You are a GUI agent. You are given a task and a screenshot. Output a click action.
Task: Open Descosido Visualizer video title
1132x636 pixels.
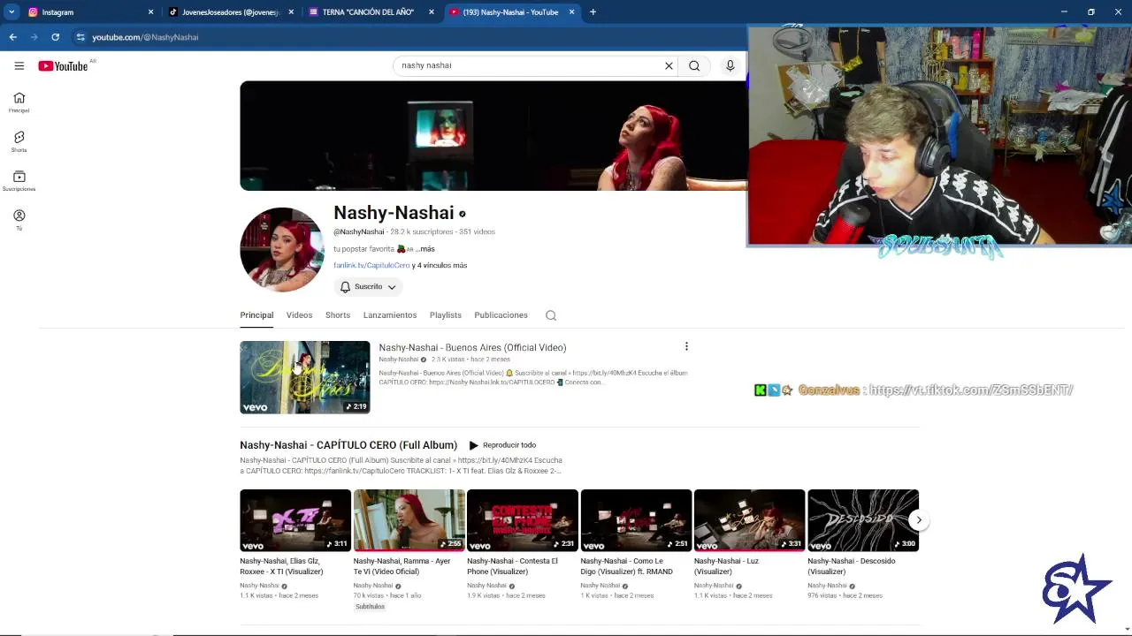(852, 566)
